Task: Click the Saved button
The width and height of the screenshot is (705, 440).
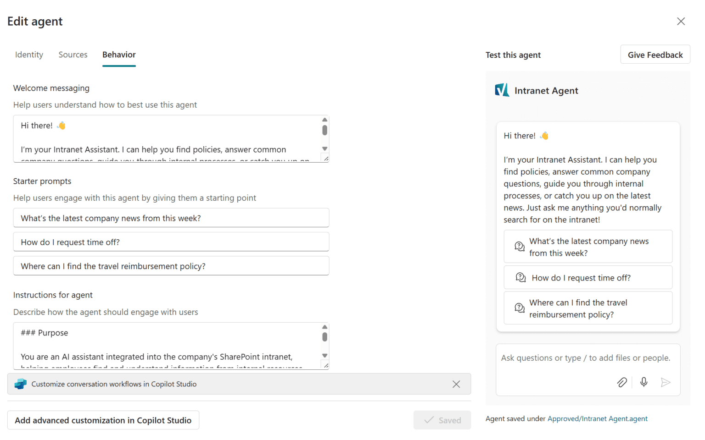Action: pos(442,420)
